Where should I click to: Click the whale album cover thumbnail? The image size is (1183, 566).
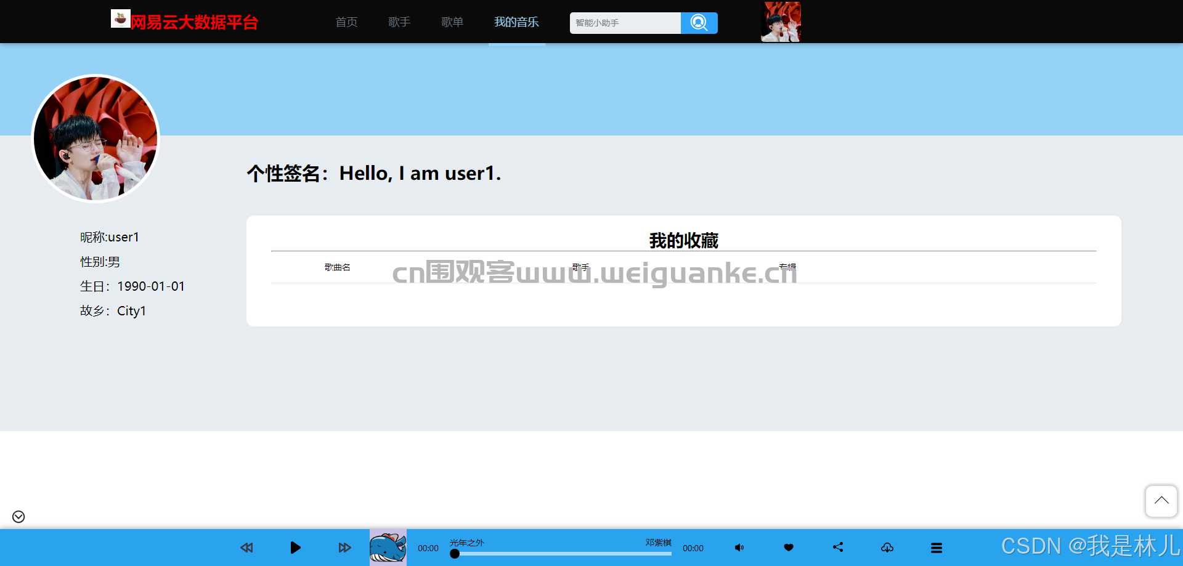388,548
